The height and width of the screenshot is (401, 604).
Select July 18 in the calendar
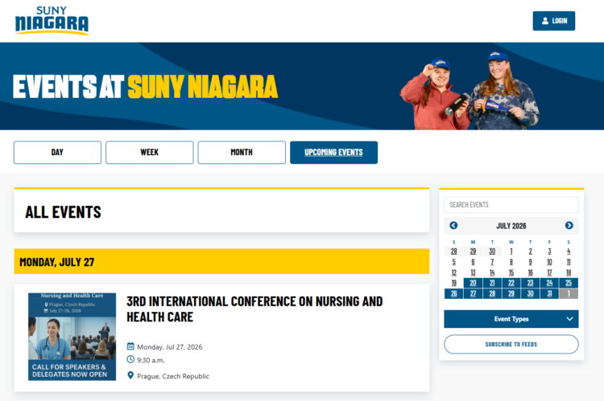(569, 272)
